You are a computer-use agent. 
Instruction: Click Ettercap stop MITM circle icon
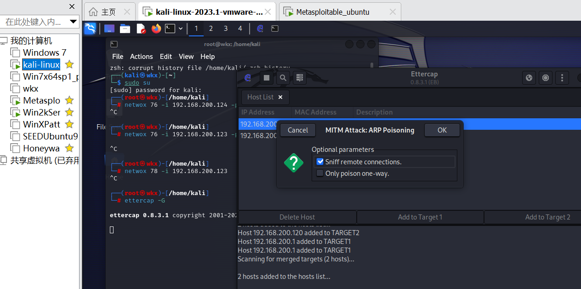[546, 78]
